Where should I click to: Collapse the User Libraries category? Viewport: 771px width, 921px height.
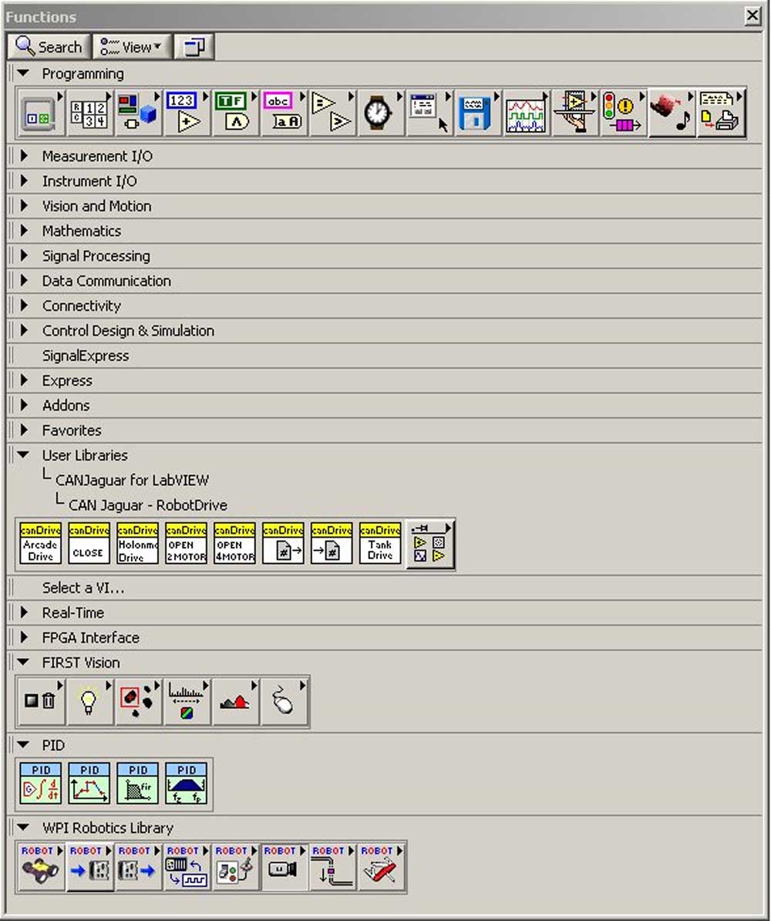23,454
